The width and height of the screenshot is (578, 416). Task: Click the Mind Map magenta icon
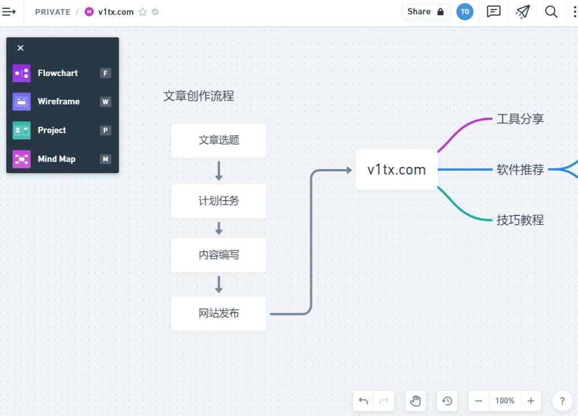21,159
